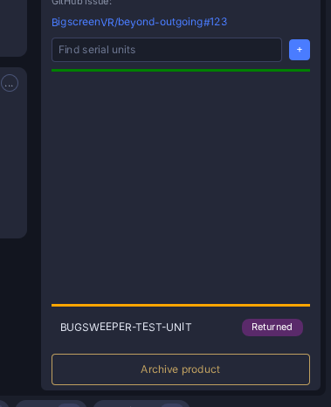The image size is (331, 407).
Task: Click the orange divider above BUGSWEEPER-TEST-UNIT
Action: [181, 305]
